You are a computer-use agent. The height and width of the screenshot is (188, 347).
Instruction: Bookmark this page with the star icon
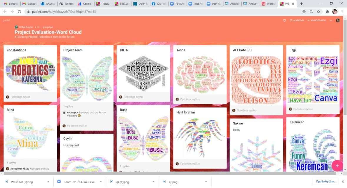pyautogui.click(x=318, y=12)
